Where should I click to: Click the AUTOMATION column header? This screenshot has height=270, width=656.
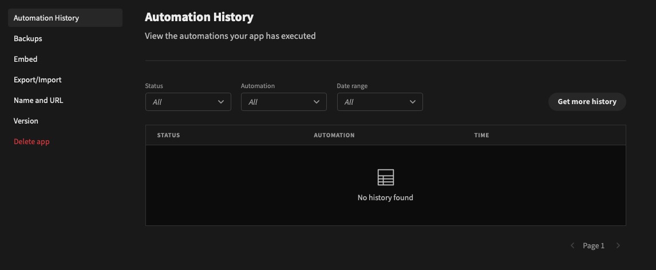click(x=334, y=135)
